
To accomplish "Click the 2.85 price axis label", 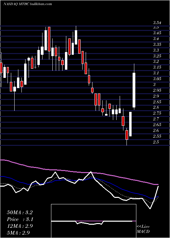I will pyautogui.click(x=157, y=102).
